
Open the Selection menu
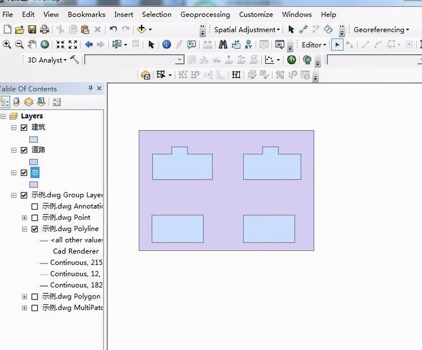point(157,14)
